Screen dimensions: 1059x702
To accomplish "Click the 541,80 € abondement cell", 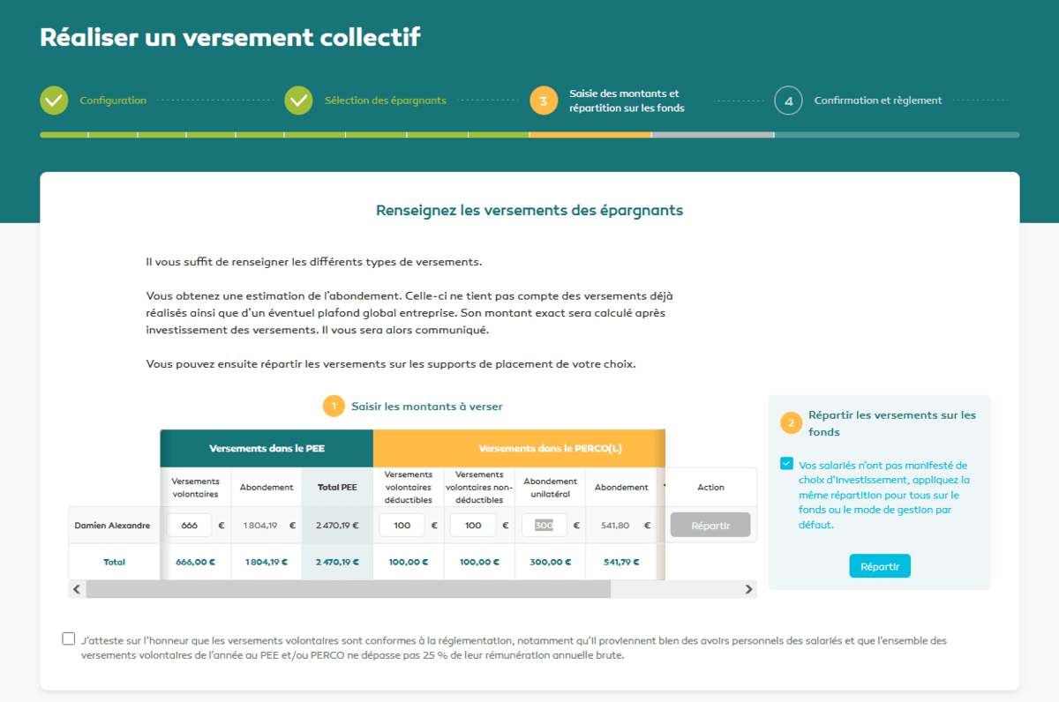I will [x=620, y=525].
